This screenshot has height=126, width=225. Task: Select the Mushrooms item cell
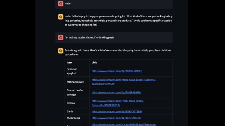77,118
